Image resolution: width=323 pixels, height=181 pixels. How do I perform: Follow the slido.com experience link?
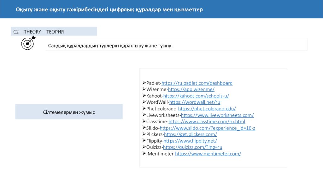(x=208, y=128)
